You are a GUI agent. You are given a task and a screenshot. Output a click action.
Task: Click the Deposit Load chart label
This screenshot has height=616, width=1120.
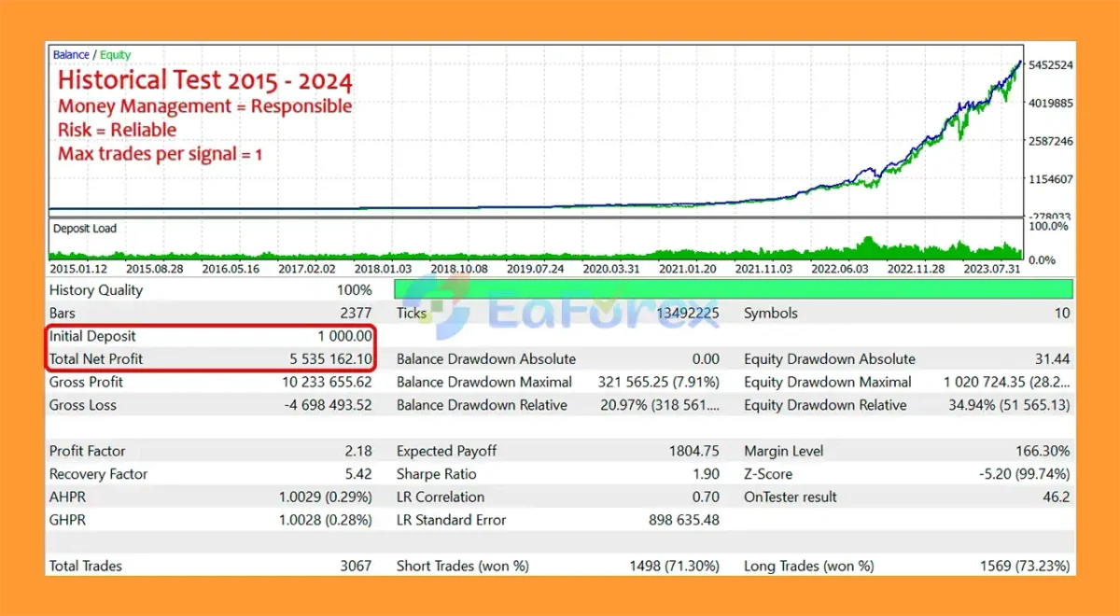coord(85,229)
